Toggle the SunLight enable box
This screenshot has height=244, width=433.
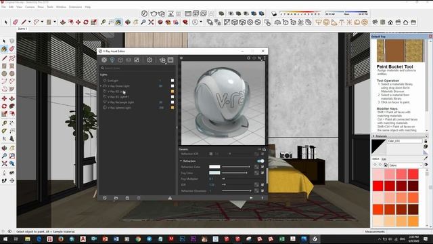pyautogui.click(x=173, y=81)
